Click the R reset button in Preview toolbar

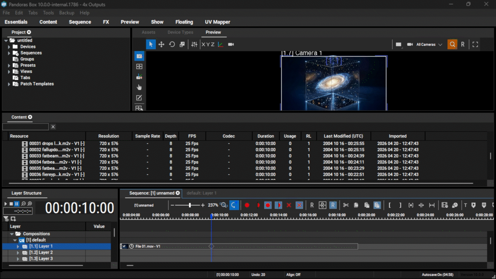463,45
